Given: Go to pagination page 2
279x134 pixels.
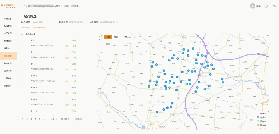Looking at the screenshot, I should point(27,119).
